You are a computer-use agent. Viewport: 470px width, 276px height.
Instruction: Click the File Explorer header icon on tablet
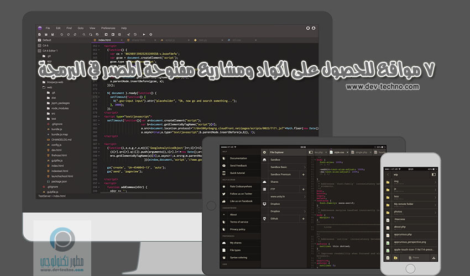(x=264, y=152)
